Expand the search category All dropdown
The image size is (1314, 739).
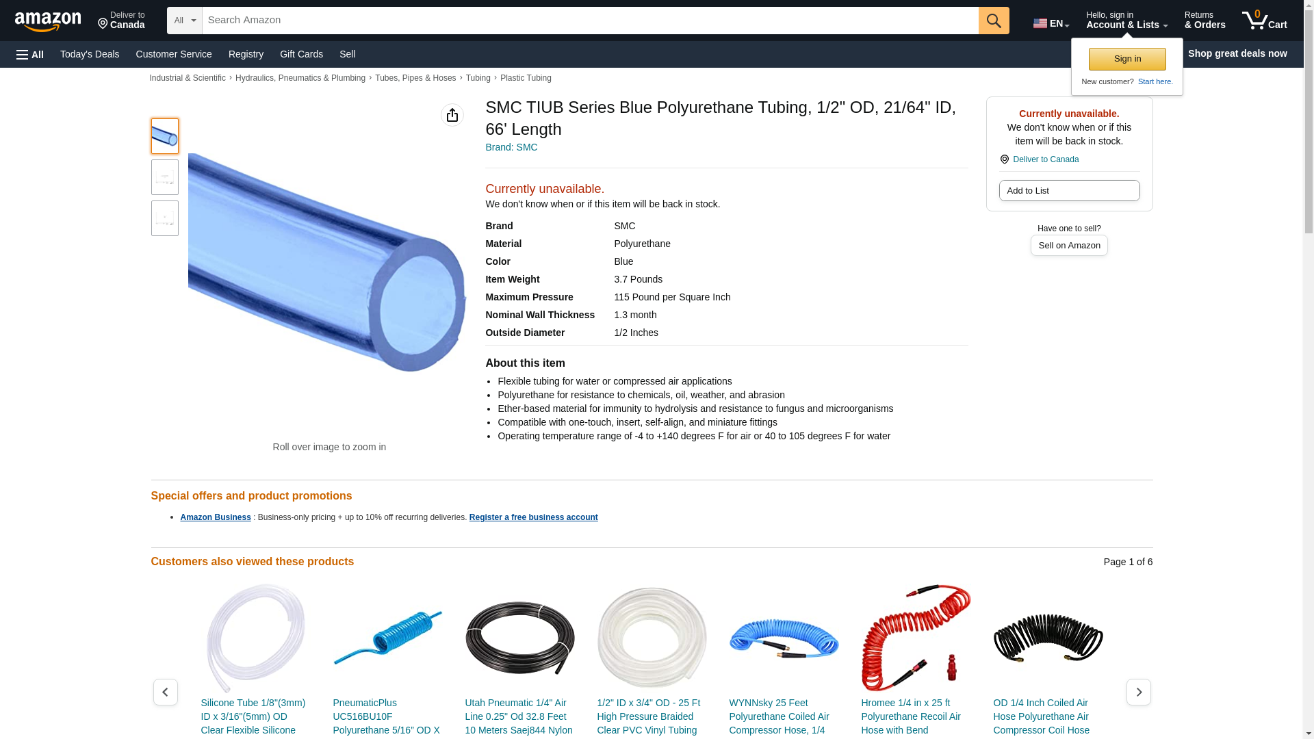tap(184, 21)
